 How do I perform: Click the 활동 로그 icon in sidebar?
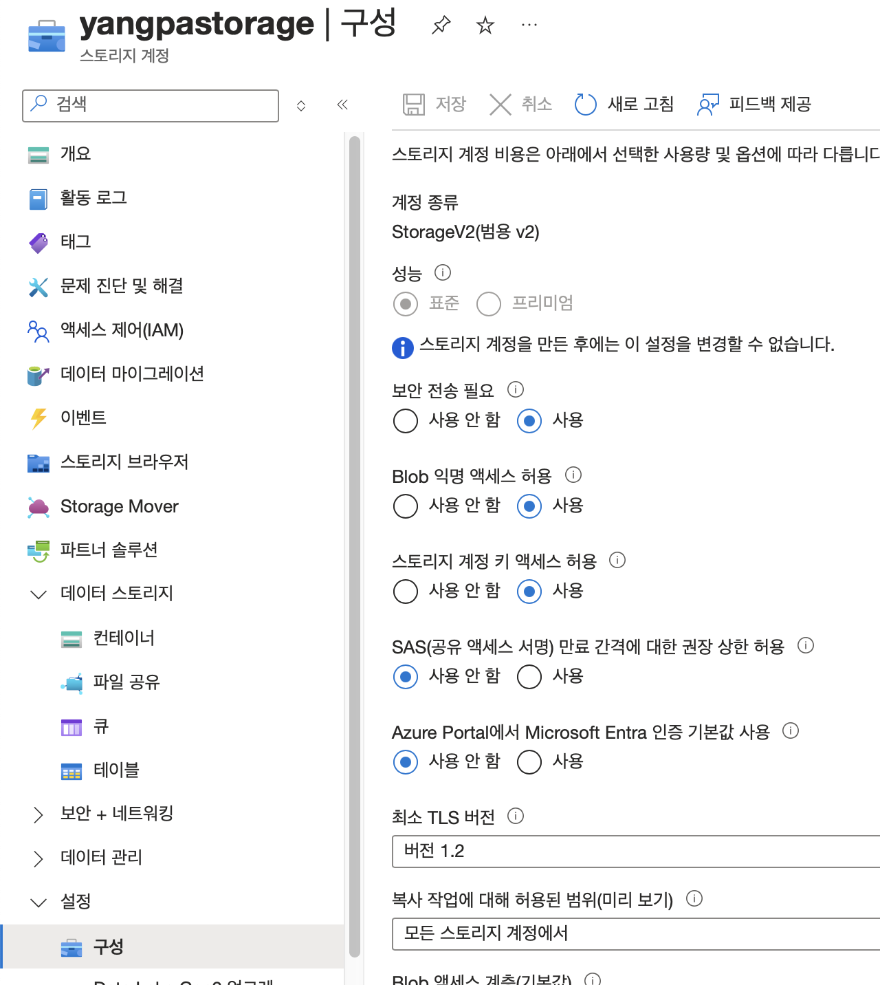(38, 199)
